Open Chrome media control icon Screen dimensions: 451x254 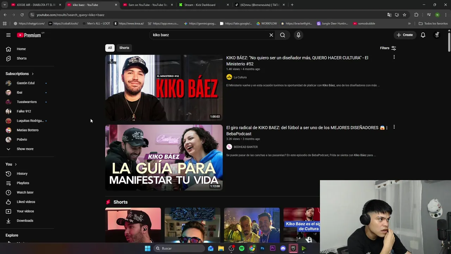[x=428, y=15]
